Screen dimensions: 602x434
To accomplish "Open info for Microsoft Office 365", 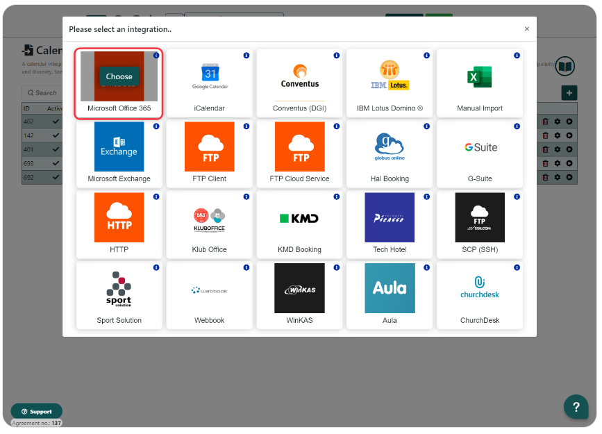I will [156, 56].
